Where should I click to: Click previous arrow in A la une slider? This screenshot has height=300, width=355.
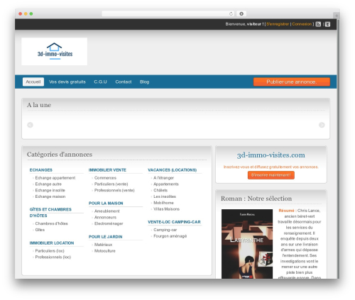click(30, 125)
